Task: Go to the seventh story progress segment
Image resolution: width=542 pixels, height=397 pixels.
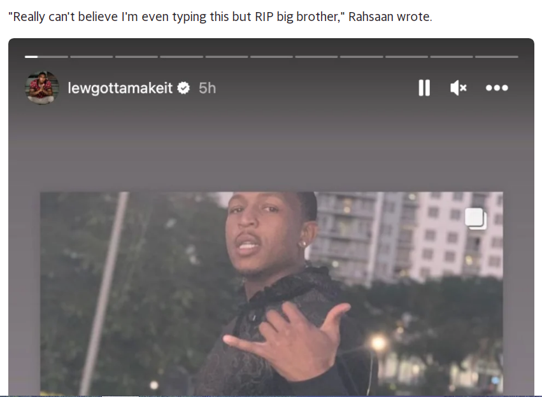Action: pos(317,57)
